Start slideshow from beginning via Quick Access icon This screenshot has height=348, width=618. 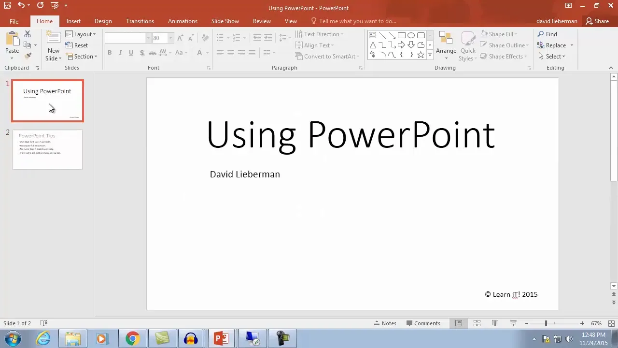pos(54,5)
